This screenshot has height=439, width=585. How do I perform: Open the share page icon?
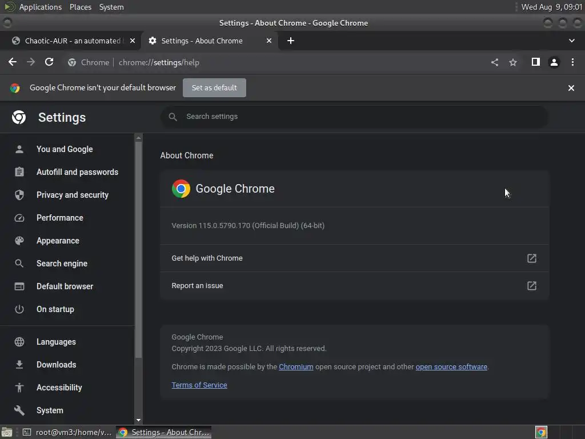[495, 62]
